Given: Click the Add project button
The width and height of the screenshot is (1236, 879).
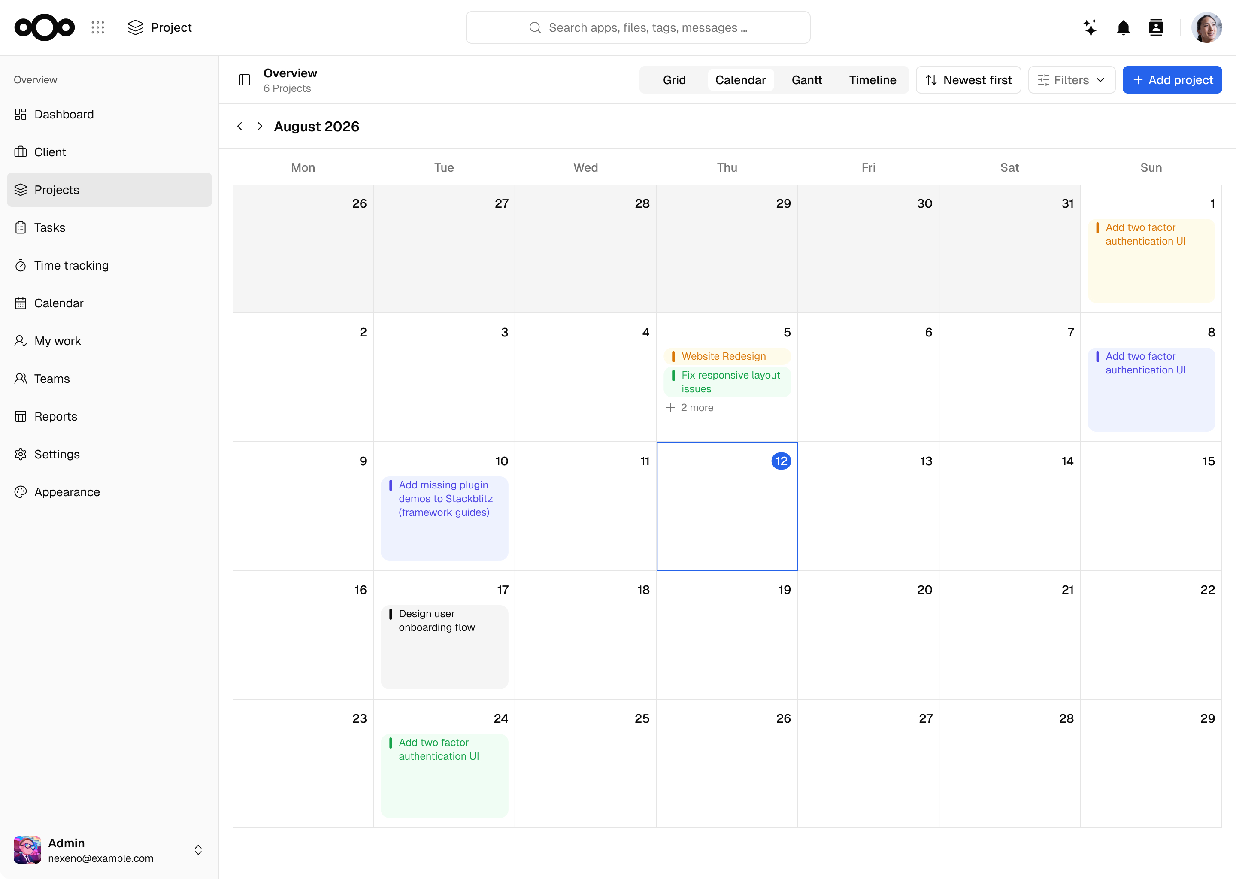Looking at the screenshot, I should 1172,80.
